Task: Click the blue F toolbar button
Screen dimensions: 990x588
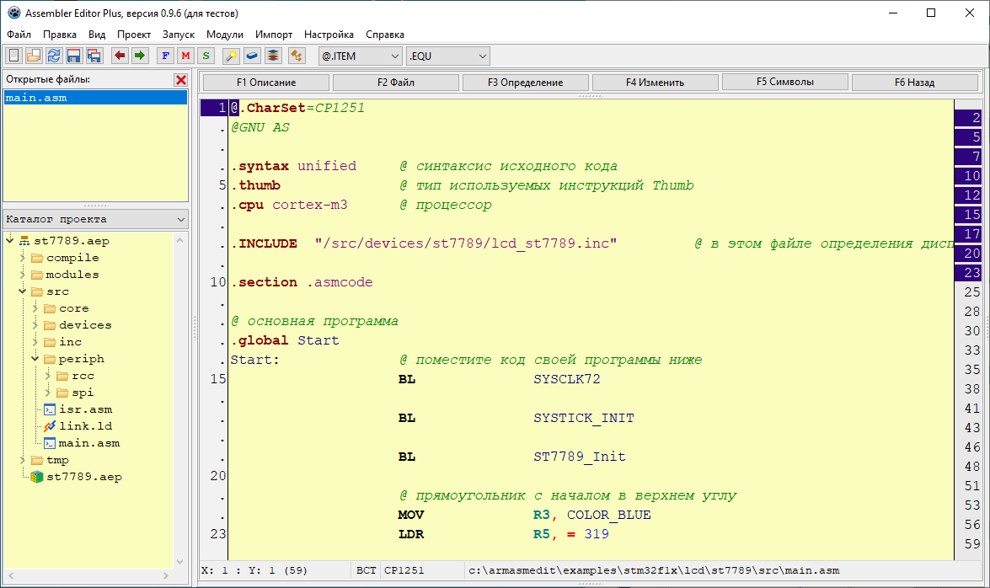Action: click(x=165, y=56)
